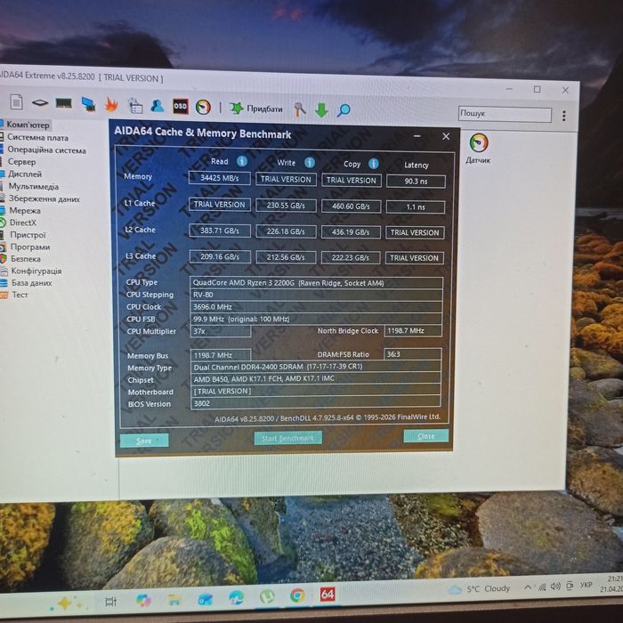Select DirectX tree item
This screenshot has width=623, height=623.
click(x=23, y=222)
